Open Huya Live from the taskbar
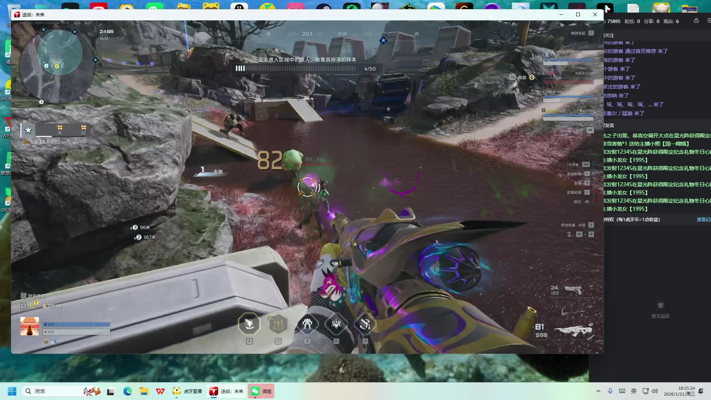This screenshot has width=711, height=400. click(188, 391)
